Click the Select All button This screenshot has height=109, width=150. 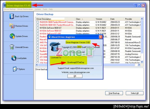point(134,93)
